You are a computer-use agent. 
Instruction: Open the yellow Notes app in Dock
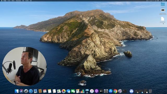50,91
